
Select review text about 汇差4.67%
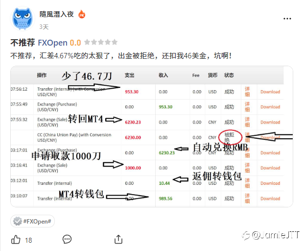(121, 56)
